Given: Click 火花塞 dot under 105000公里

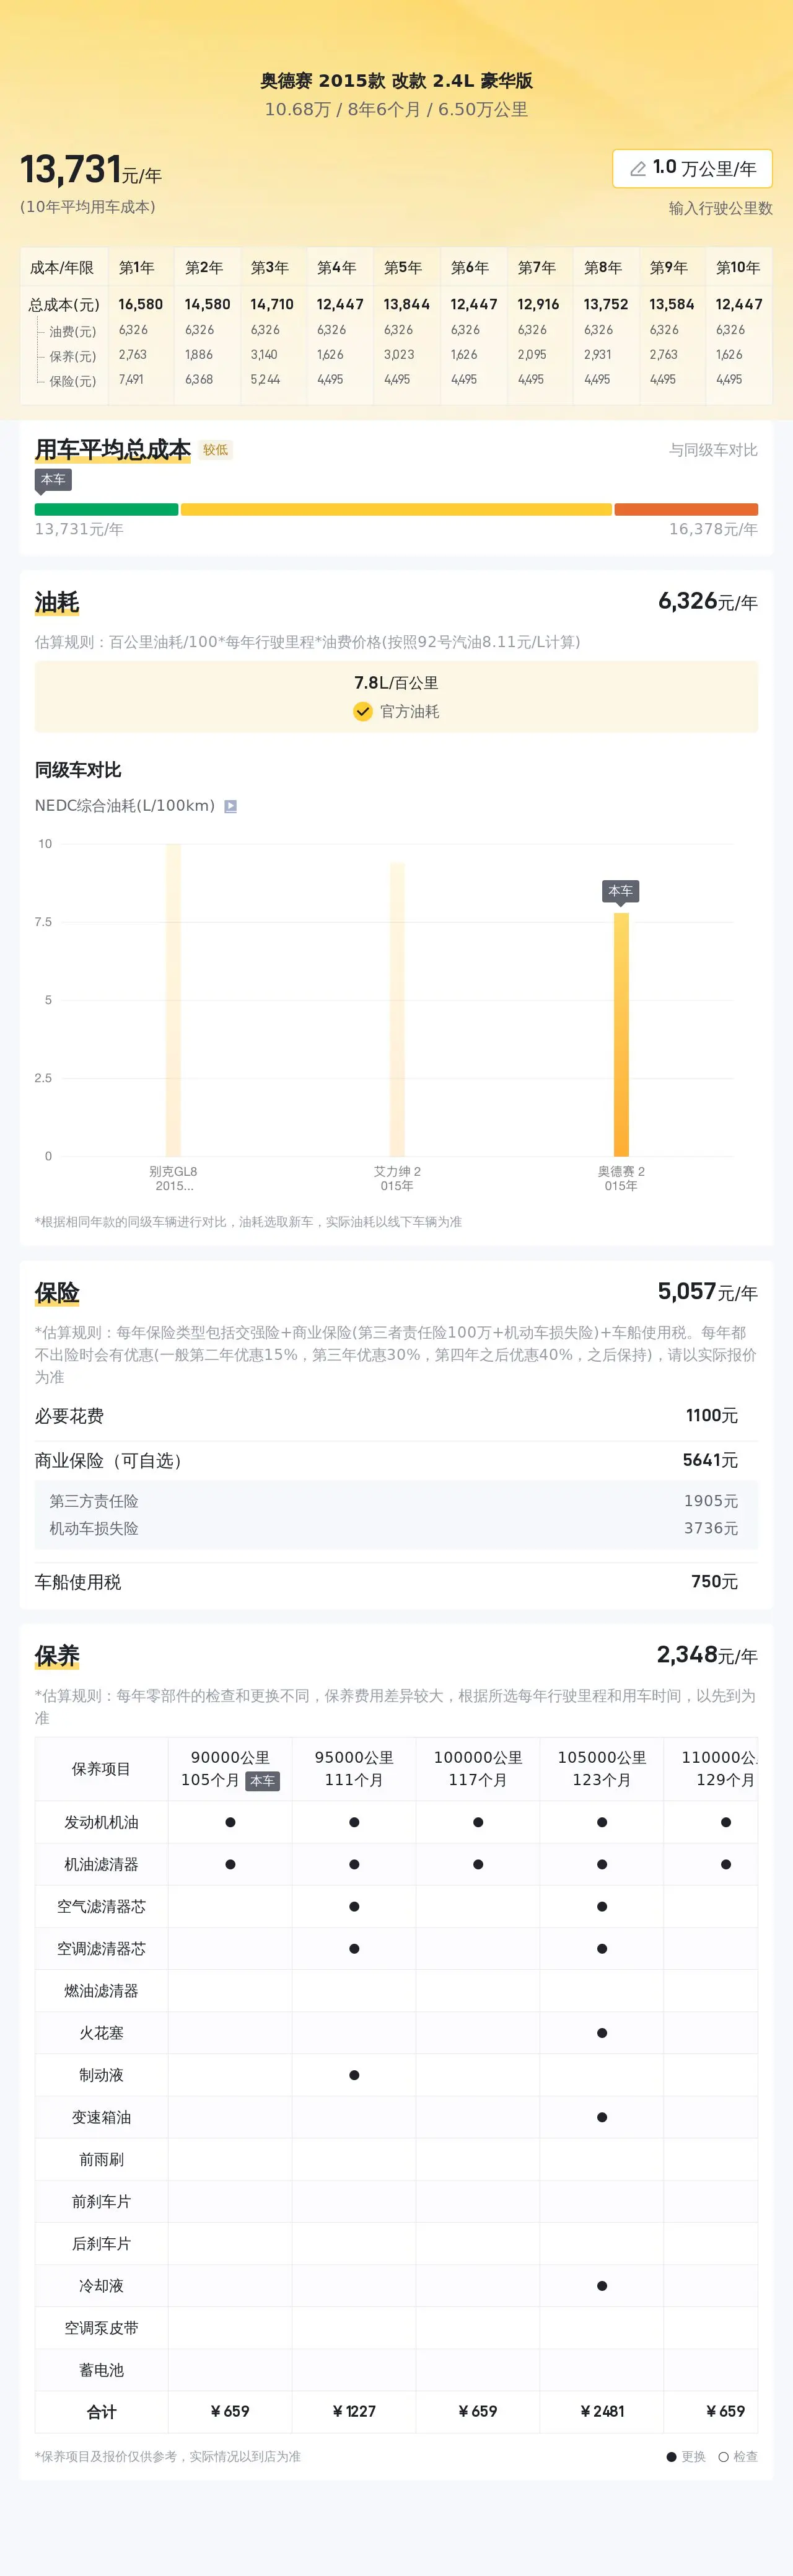Looking at the screenshot, I should pos(602,2033).
